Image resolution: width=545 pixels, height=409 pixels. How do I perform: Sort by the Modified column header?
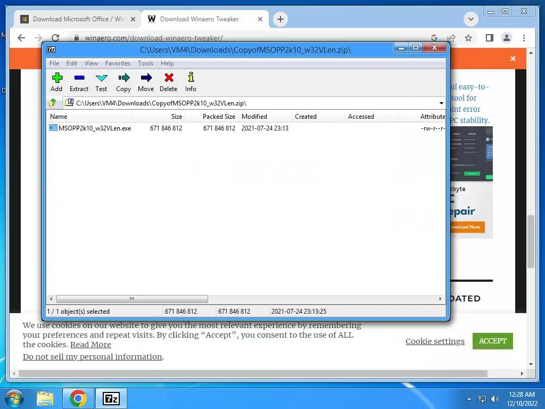(265, 117)
